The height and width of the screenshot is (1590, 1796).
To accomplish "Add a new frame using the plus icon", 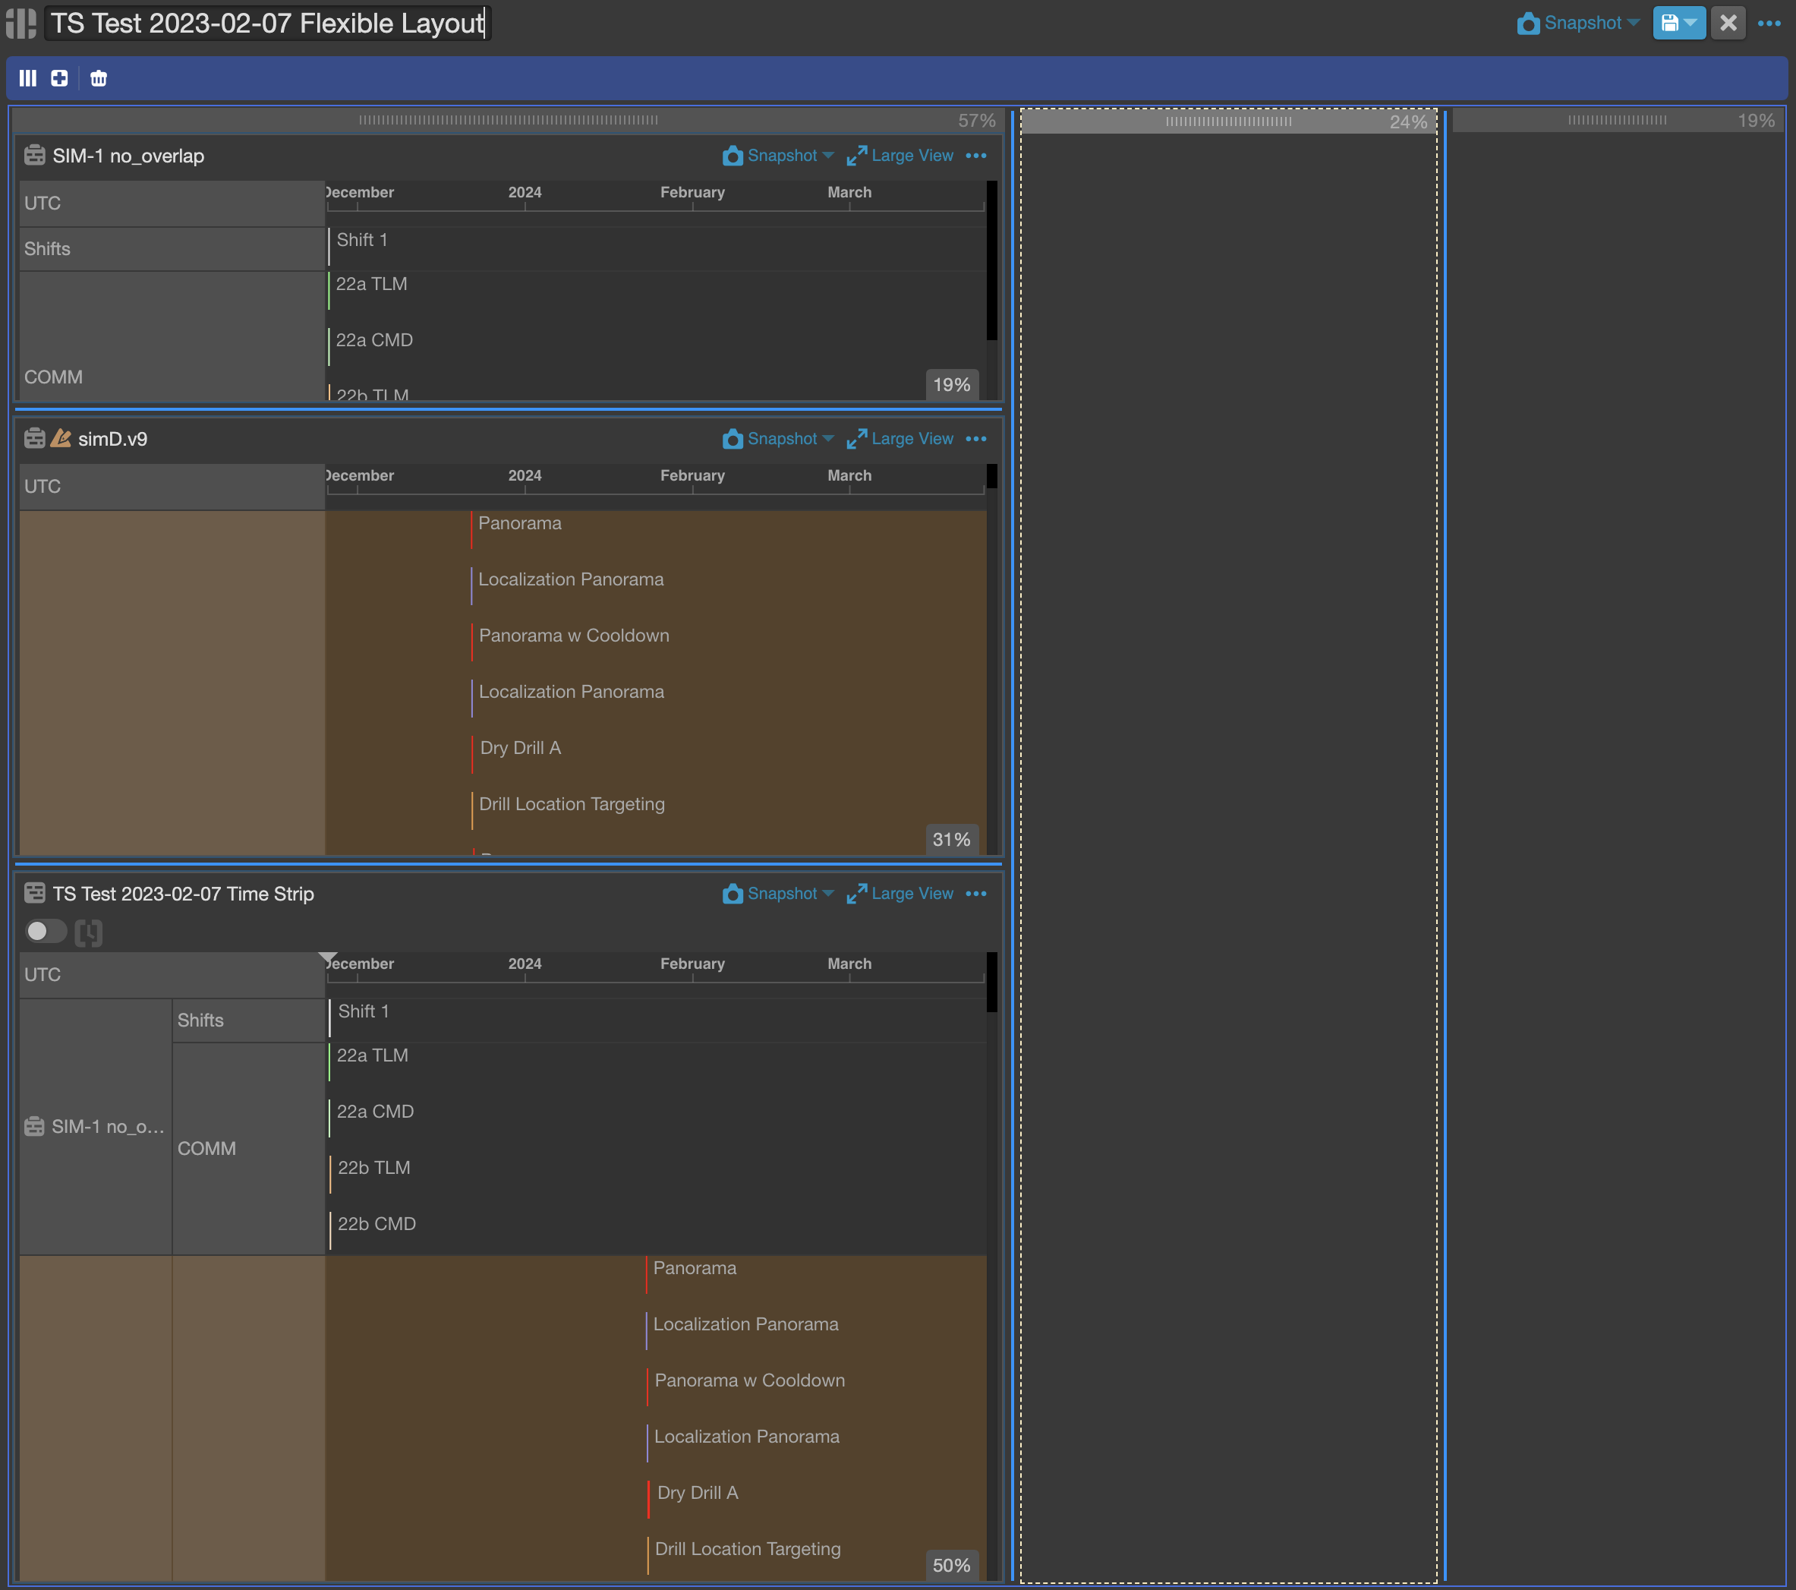I will pos(59,78).
